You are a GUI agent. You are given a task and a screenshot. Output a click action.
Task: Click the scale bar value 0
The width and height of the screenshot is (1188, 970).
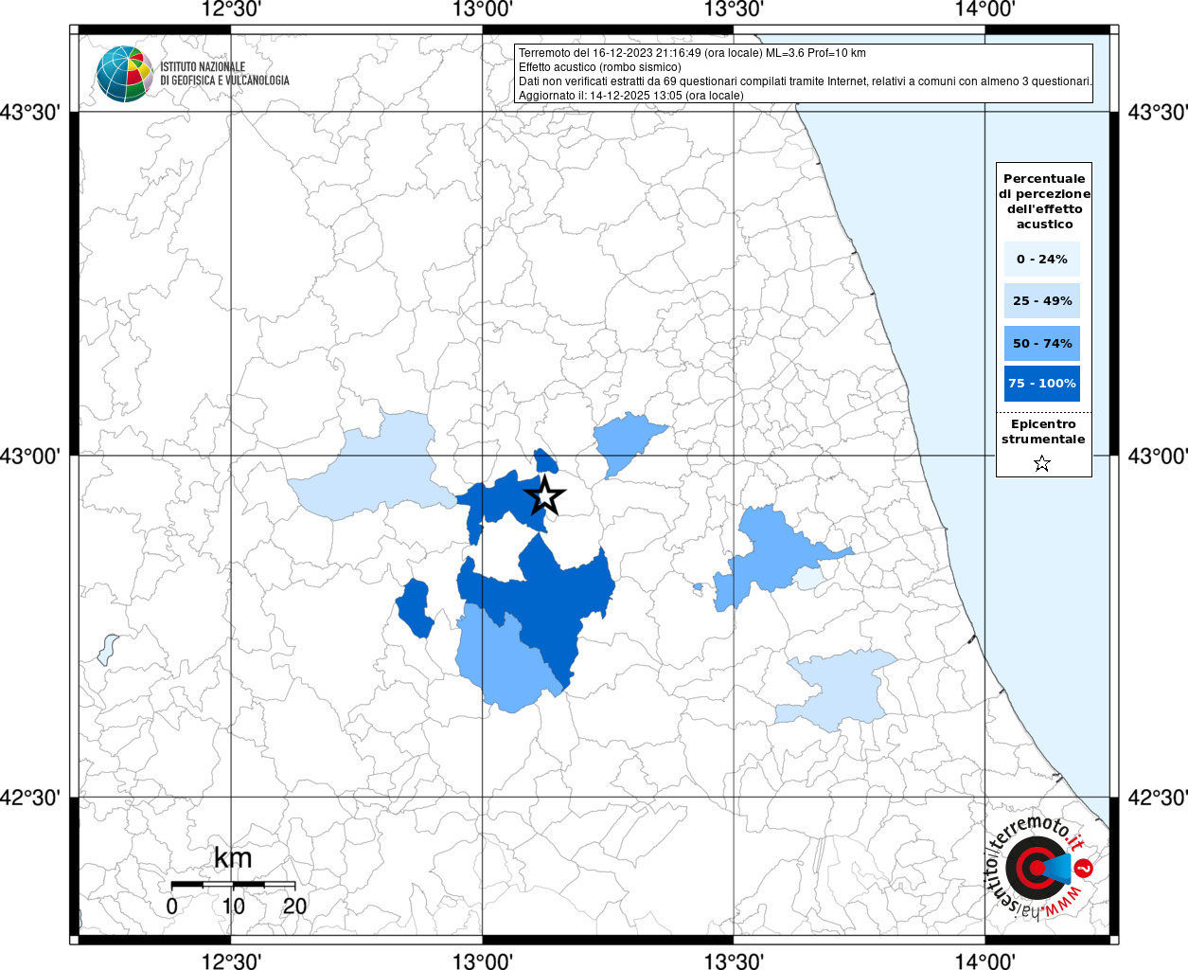click(x=171, y=907)
